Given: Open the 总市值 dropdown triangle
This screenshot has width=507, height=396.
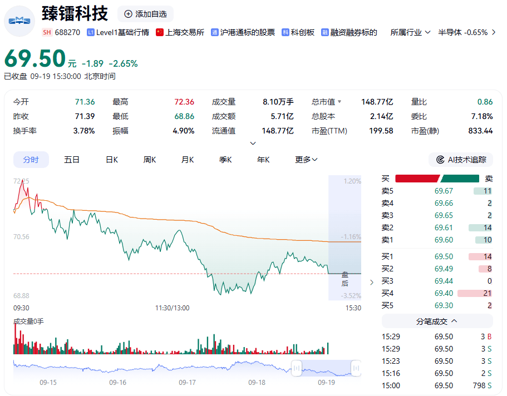Looking at the screenshot, I should [x=339, y=102].
